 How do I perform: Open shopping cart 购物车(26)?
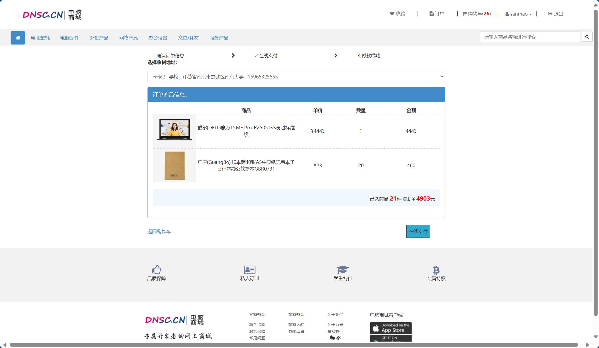[x=477, y=14]
